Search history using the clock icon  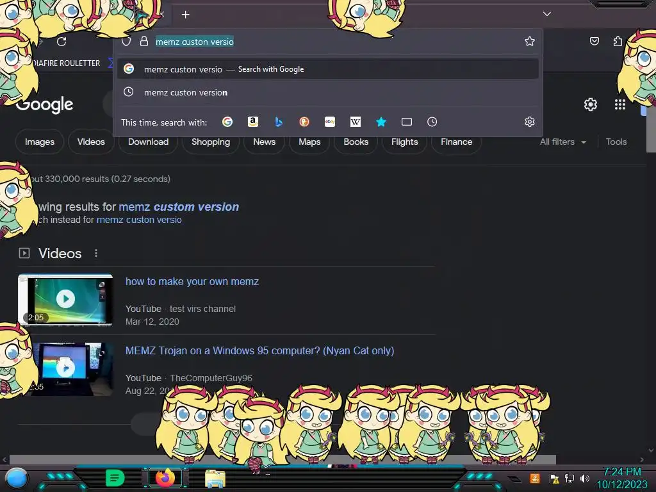(x=432, y=122)
